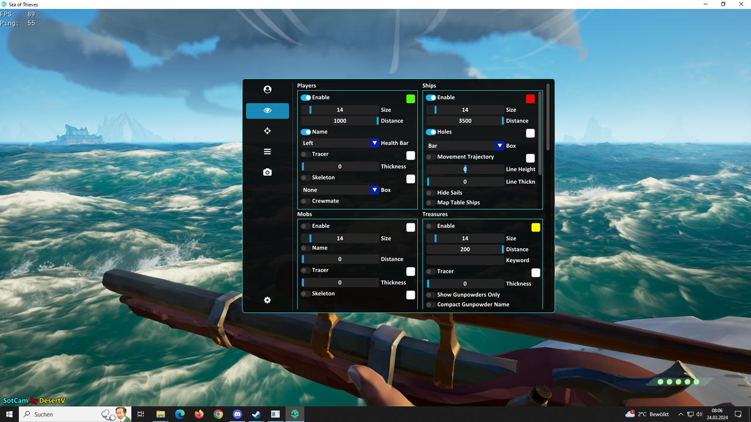Screen dimensions: 751x422
Task: Open the weather widget showing 2°C
Action: coord(647,414)
